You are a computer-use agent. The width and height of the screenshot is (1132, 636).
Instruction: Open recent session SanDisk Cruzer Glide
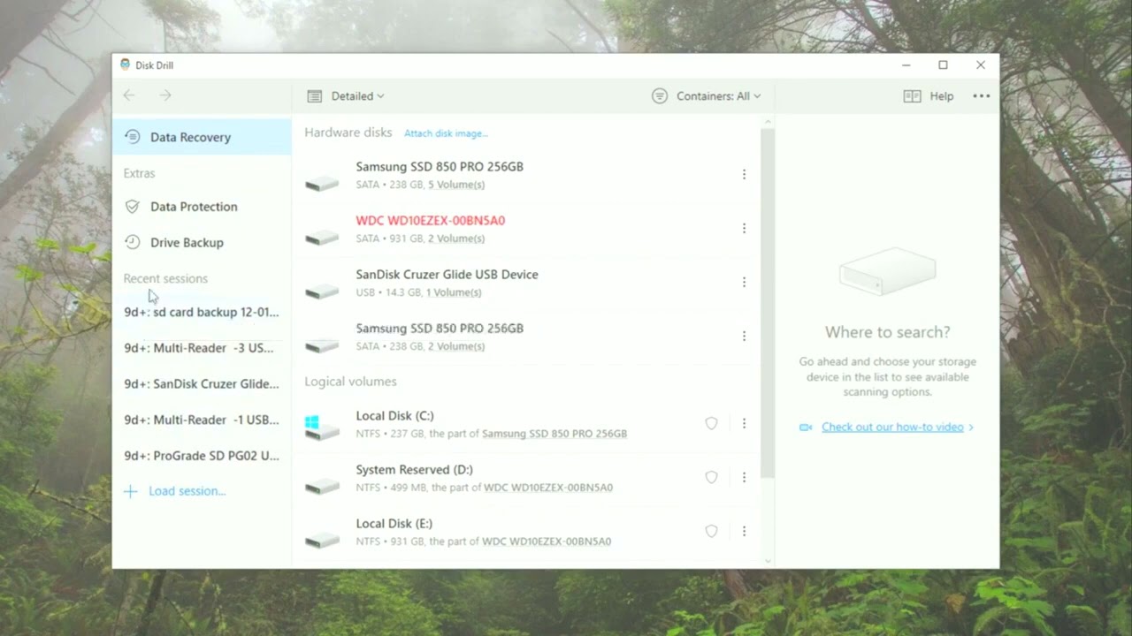pyautogui.click(x=202, y=384)
